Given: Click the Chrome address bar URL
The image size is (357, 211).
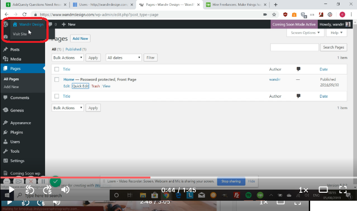Looking at the screenshot, I should [x=99, y=15].
